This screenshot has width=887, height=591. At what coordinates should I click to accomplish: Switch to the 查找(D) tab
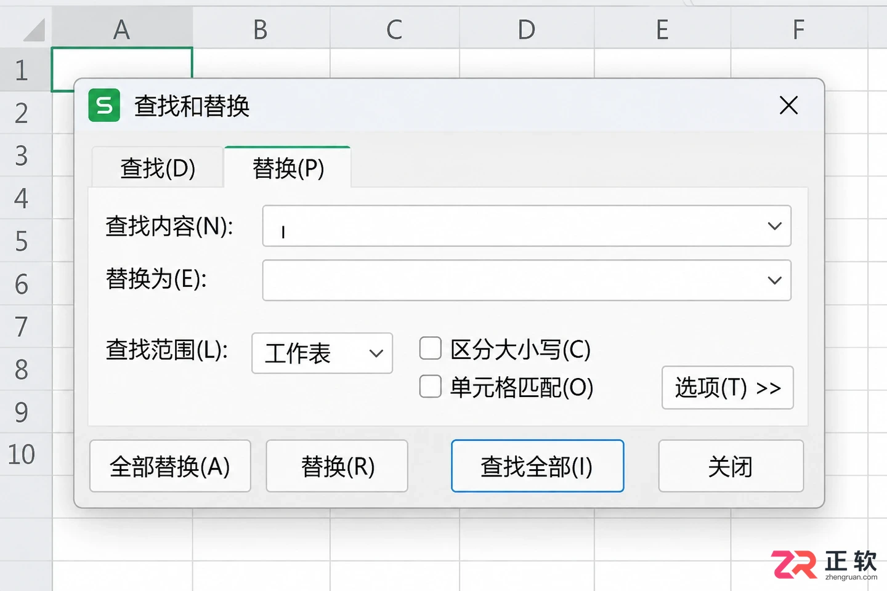(x=158, y=167)
